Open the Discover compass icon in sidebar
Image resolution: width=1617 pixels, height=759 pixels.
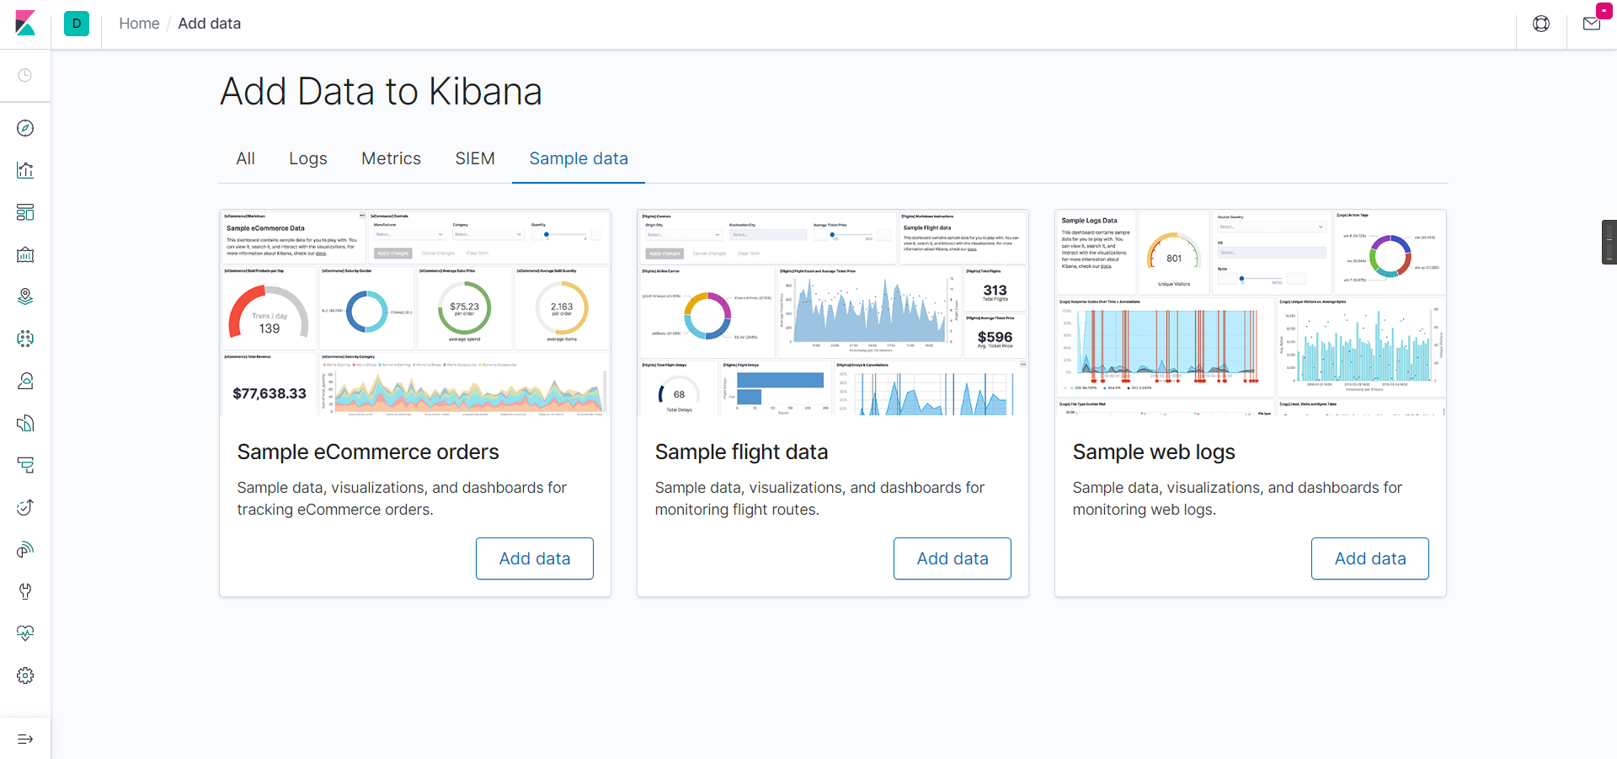(x=25, y=128)
